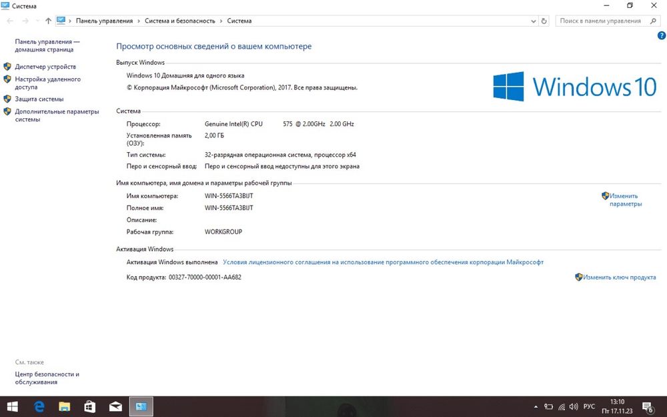The height and width of the screenshot is (417, 667).
Task: Open the address bar history dropdown
Action: click(x=534, y=21)
